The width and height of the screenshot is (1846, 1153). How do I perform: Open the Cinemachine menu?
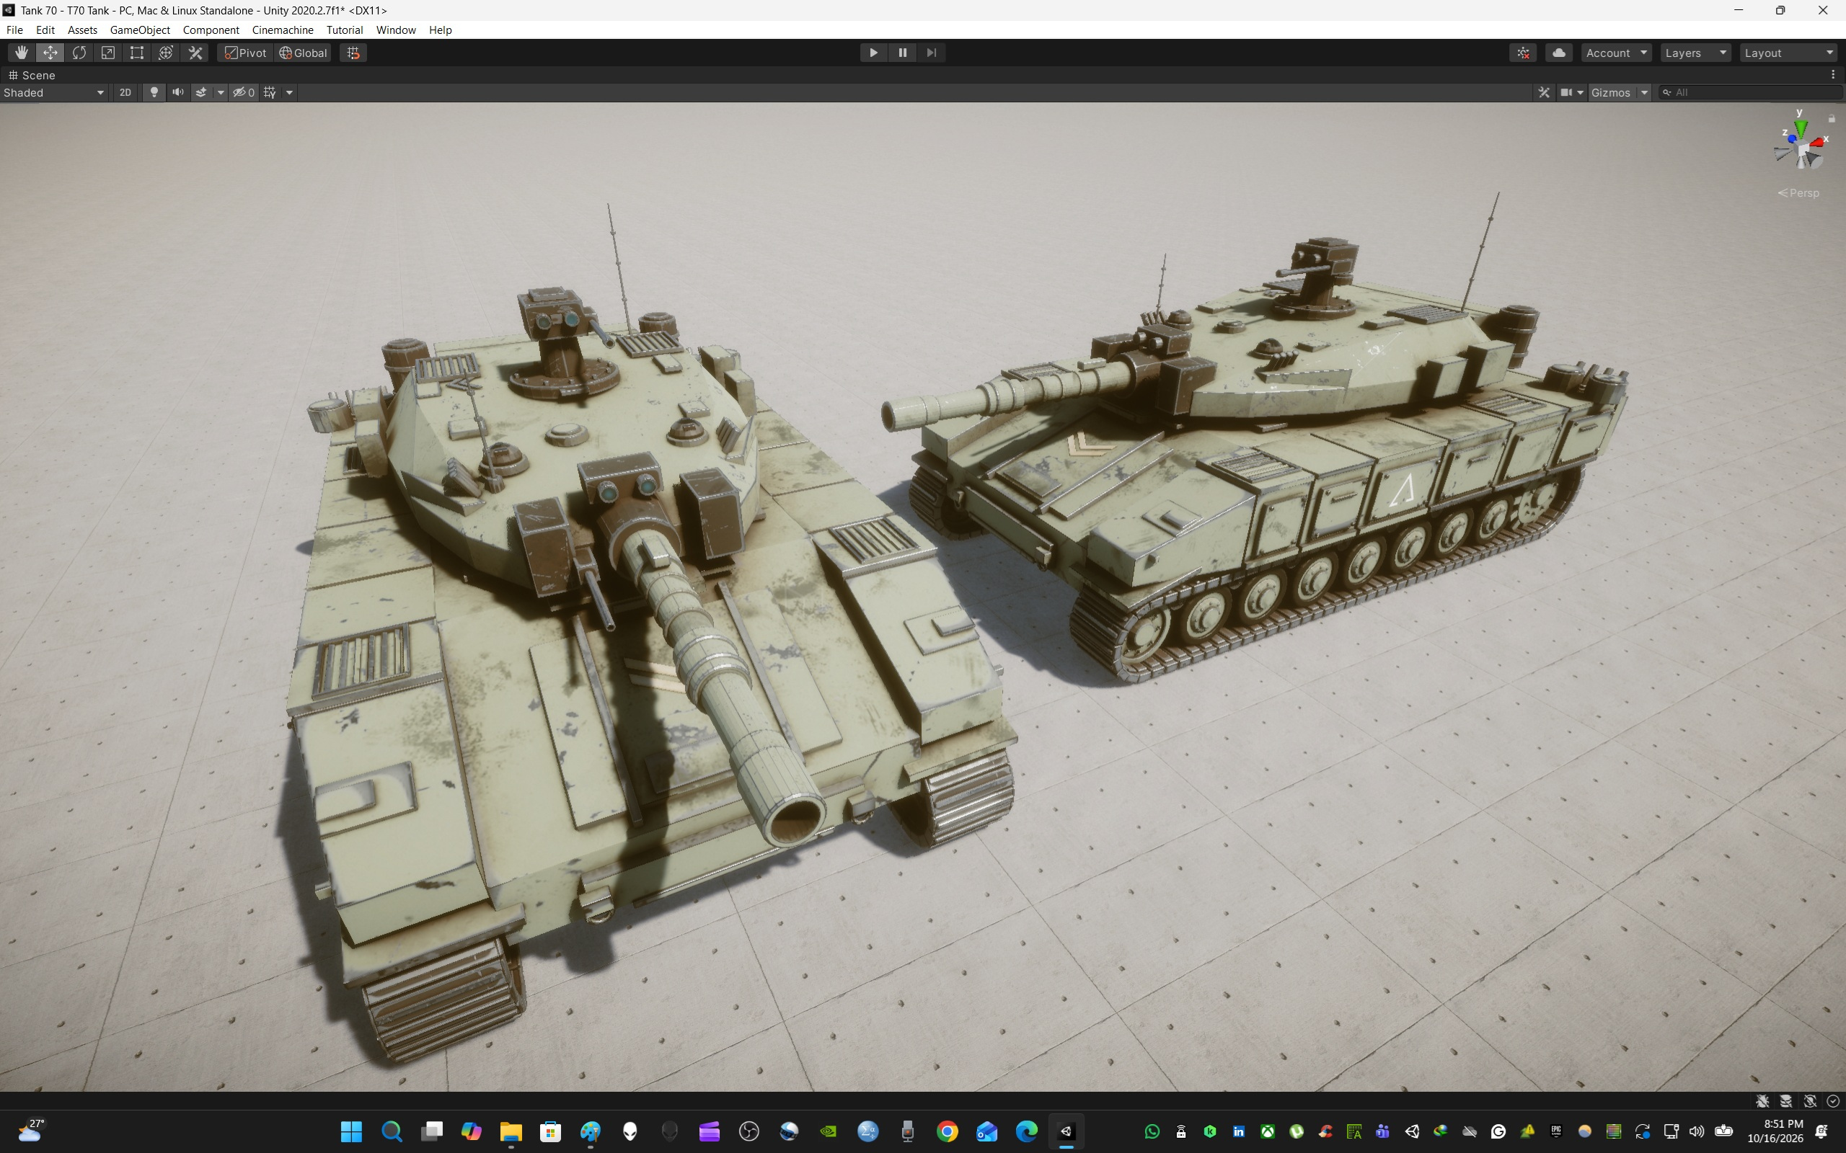point(282,30)
